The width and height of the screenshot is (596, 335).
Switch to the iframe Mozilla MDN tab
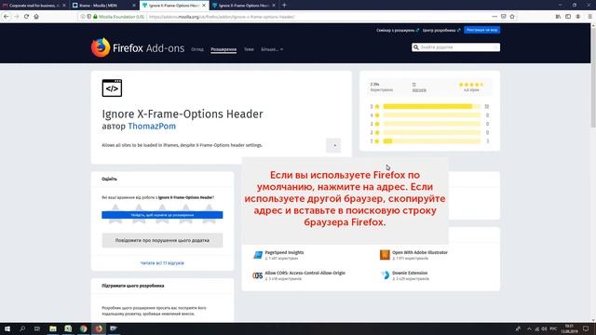click(104, 6)
